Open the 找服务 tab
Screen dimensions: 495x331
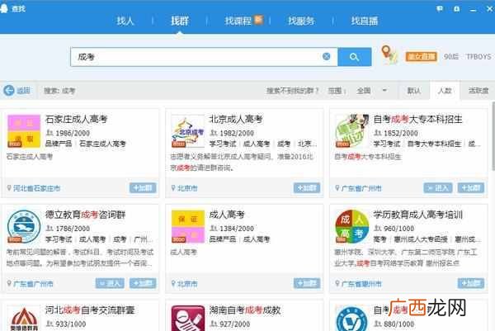pyautogui.click(x=301, y=21)
